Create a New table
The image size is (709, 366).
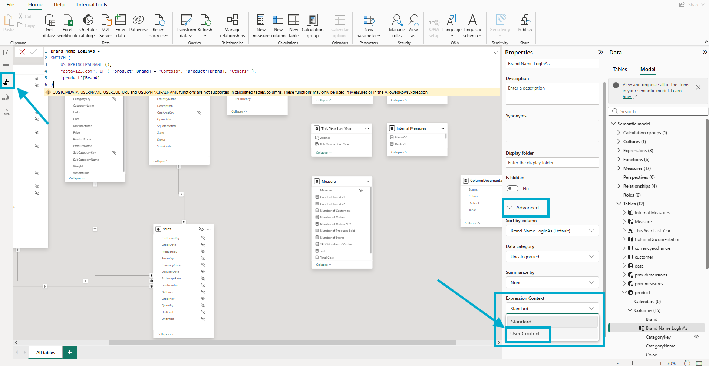[x=294, y=26]
